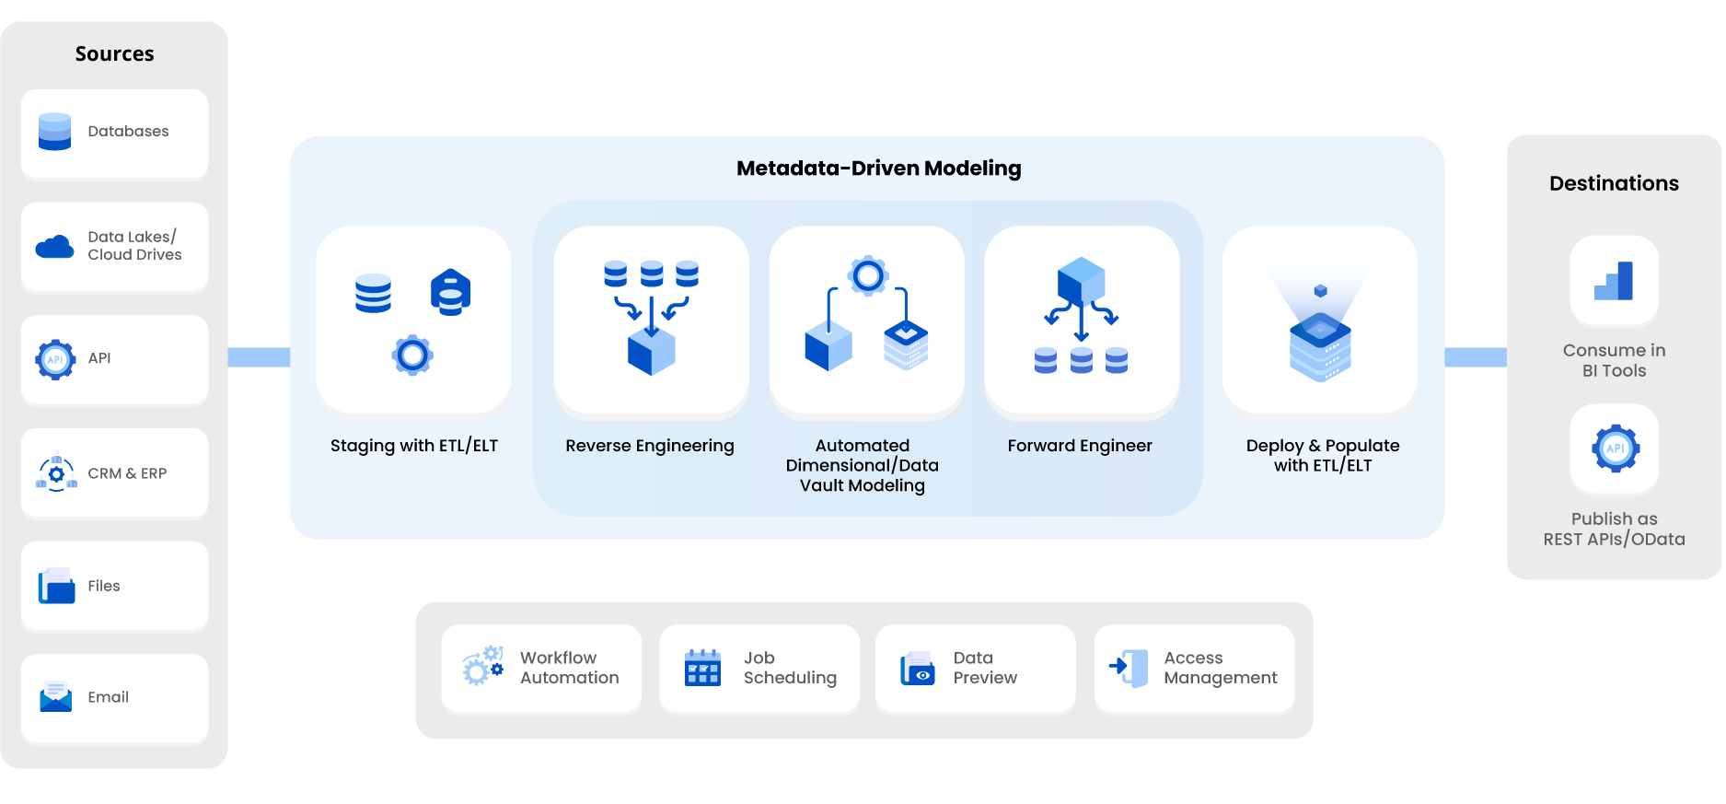The image size is (1726, 804).
Task: Click the Workflow Automation gears icon
Action: [x=483, y=667]
